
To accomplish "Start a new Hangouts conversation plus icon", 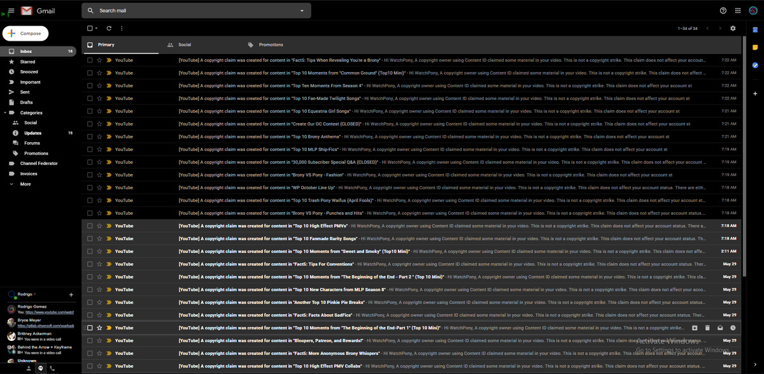I will 71,295.
